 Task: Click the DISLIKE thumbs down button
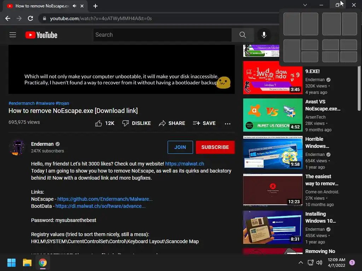click(x=136, y=123)
